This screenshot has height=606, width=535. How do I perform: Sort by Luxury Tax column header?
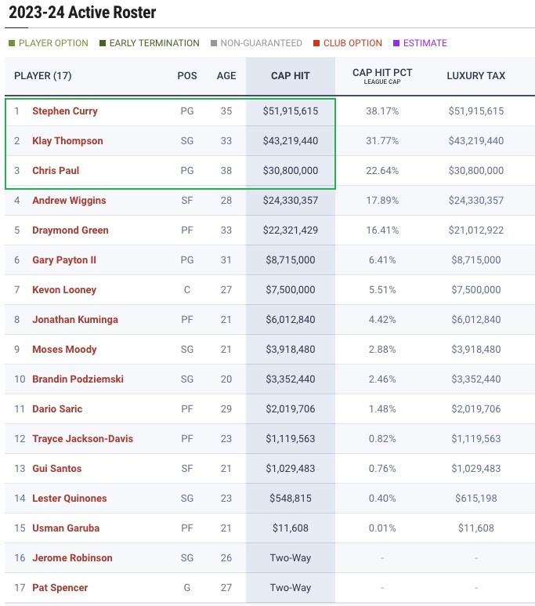pos(475,76)
